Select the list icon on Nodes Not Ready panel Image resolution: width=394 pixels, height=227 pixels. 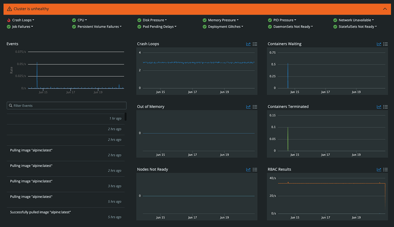[x=255, y=169]
